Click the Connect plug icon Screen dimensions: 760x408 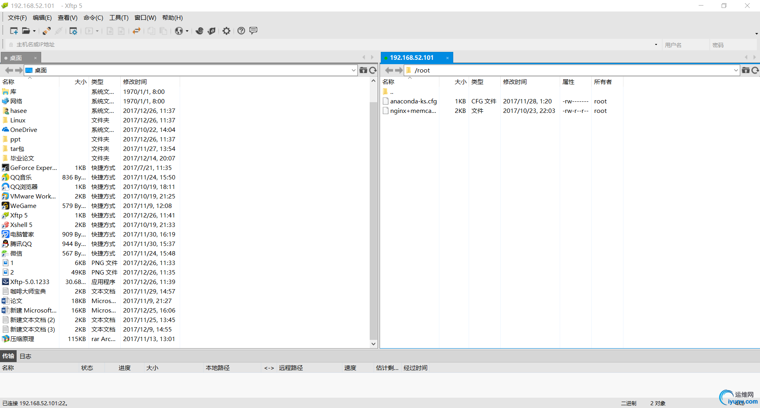[x=47, y=31]
